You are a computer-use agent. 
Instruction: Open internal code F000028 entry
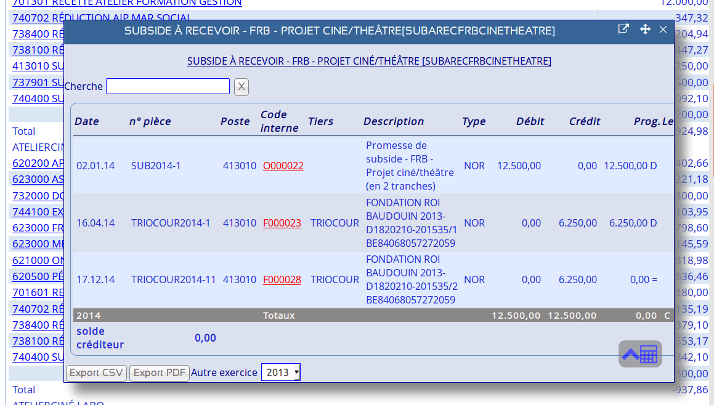(x=282, y=279)
